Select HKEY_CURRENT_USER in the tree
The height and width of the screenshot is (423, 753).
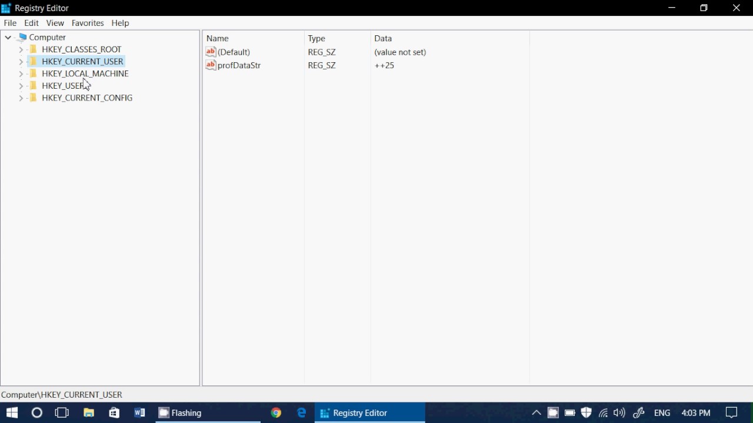[82, 61]
